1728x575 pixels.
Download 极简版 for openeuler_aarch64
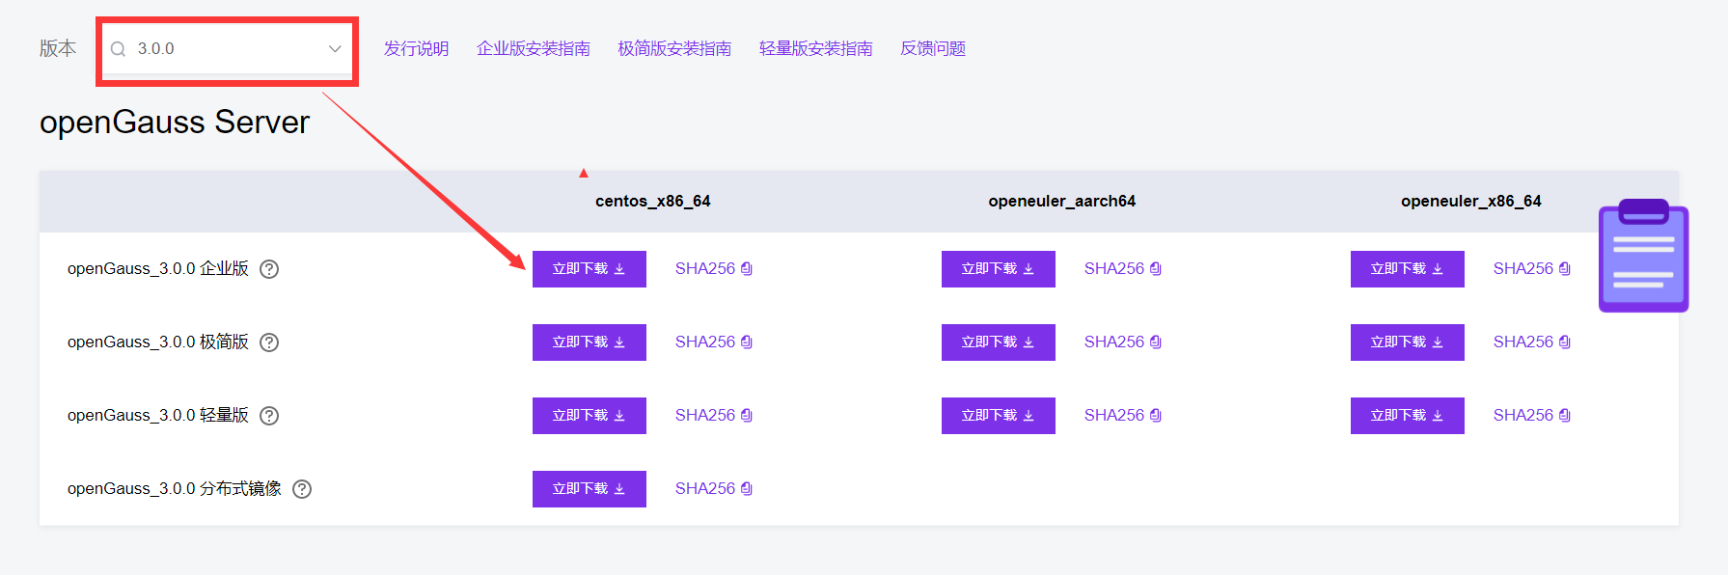(x=998, y=342)
